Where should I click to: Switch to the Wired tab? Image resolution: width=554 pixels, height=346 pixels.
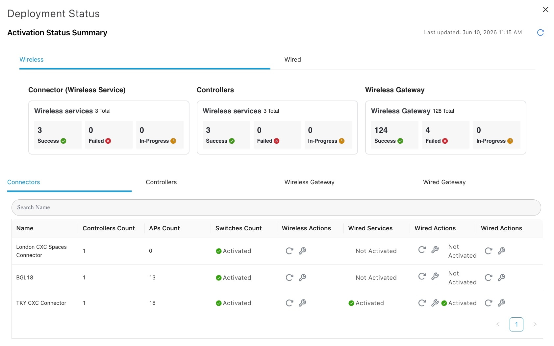click(x=292, y=60)
